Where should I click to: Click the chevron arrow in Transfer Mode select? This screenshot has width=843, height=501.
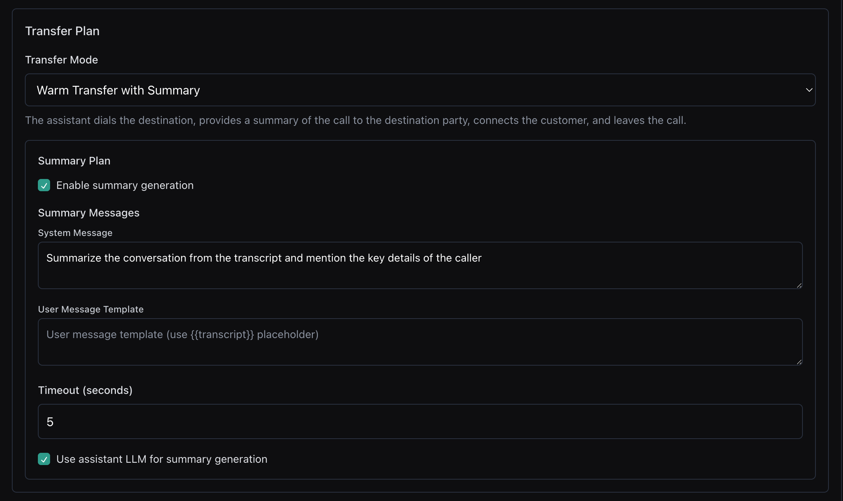(x=809, y=90)
